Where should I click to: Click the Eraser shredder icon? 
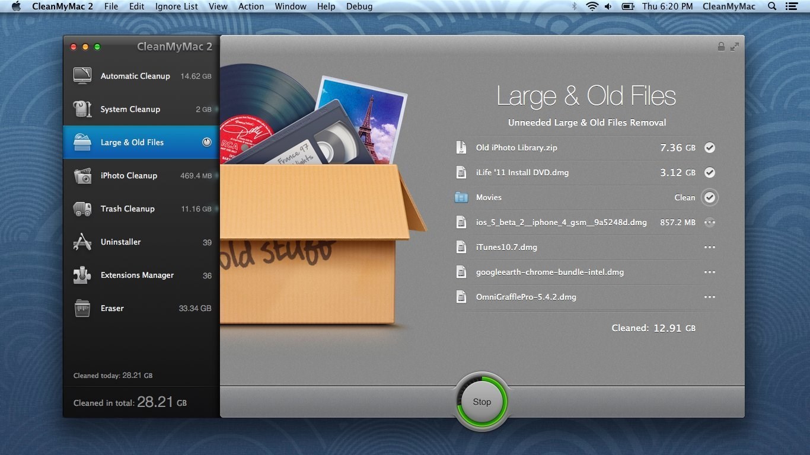82,308
